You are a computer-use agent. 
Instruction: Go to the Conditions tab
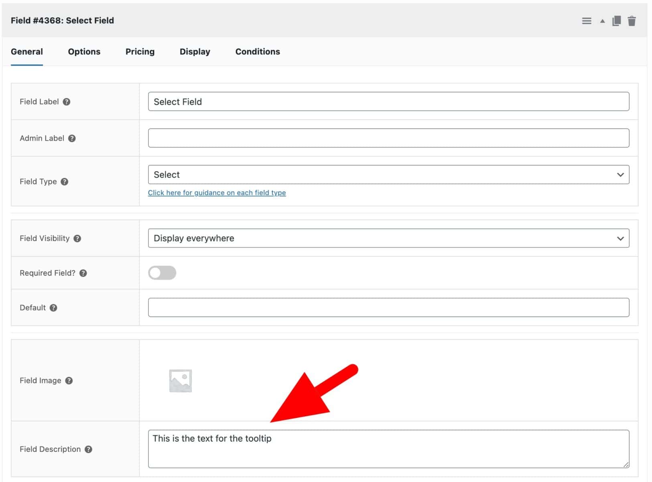tap(257, 52)
